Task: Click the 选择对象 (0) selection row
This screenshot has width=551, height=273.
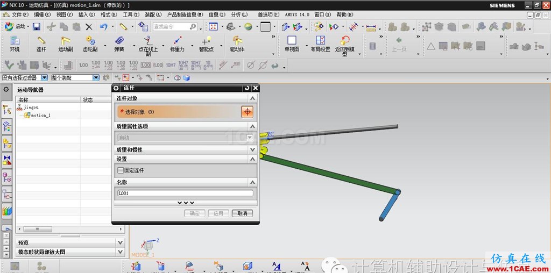Action: 186,112
